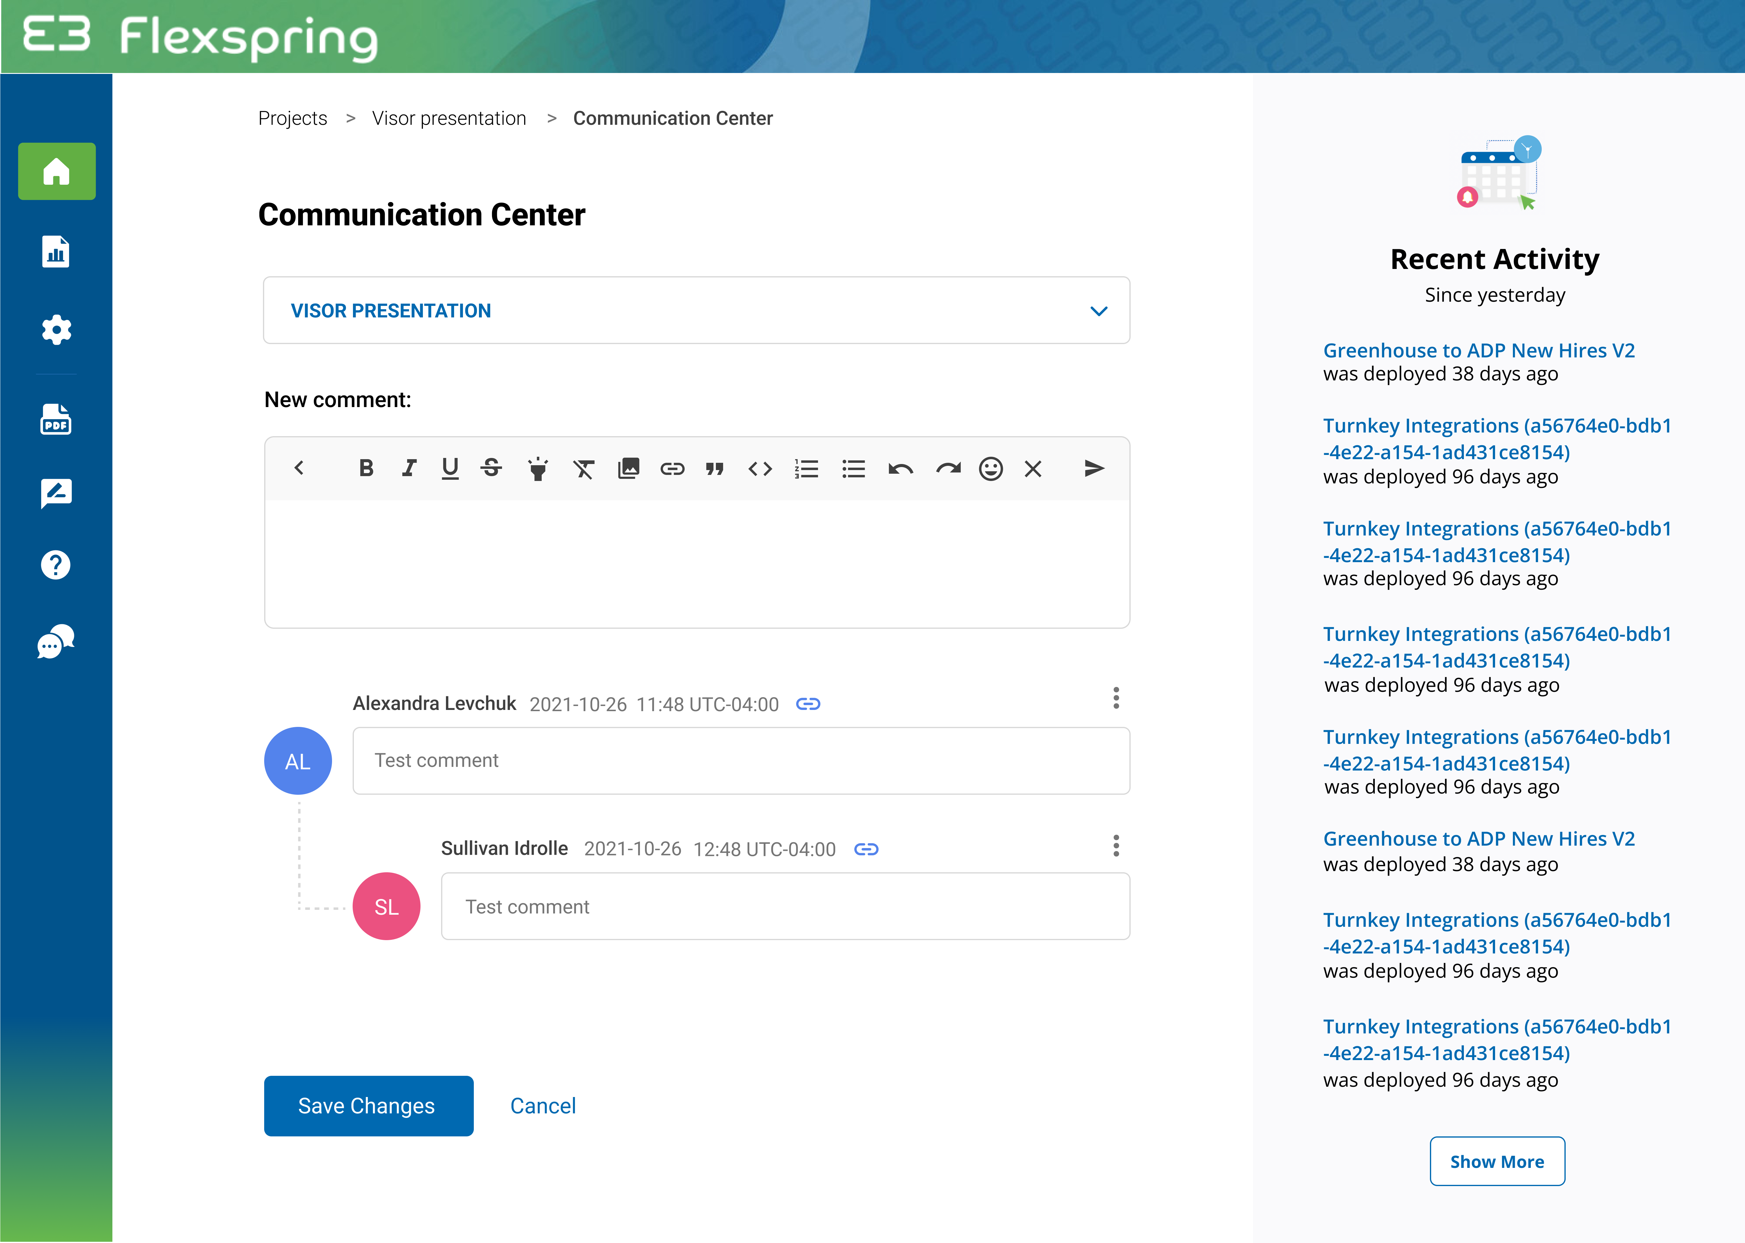Click inside the new comment text area
The height and width of the screenshot is (1243, 1745).
(x=696, y=564)
